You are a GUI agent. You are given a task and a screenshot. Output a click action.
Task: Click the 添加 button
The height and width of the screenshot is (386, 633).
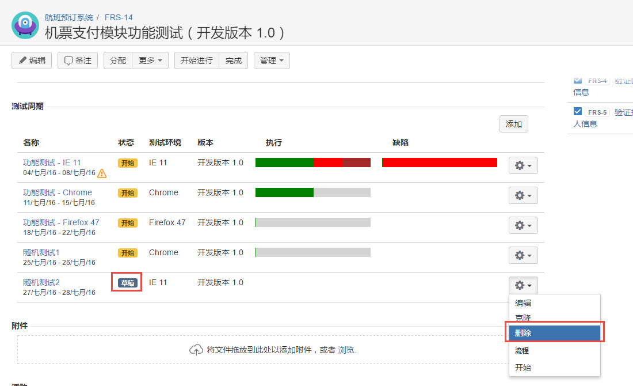513,124
